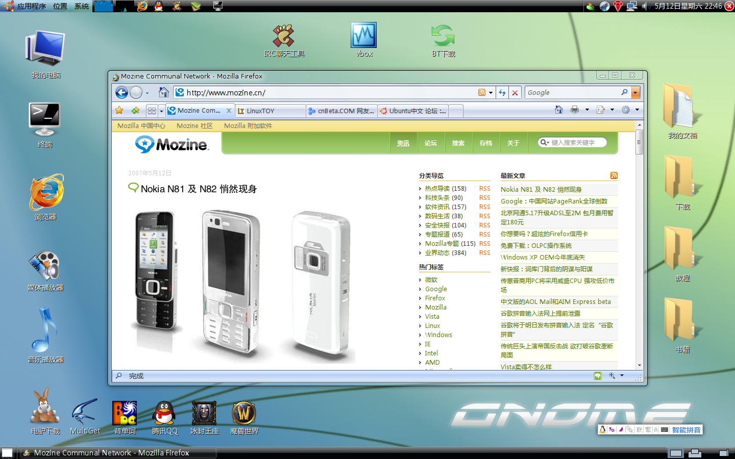Click into the Google search box
This screenshot has width=735, height=459.
(573, 92)
